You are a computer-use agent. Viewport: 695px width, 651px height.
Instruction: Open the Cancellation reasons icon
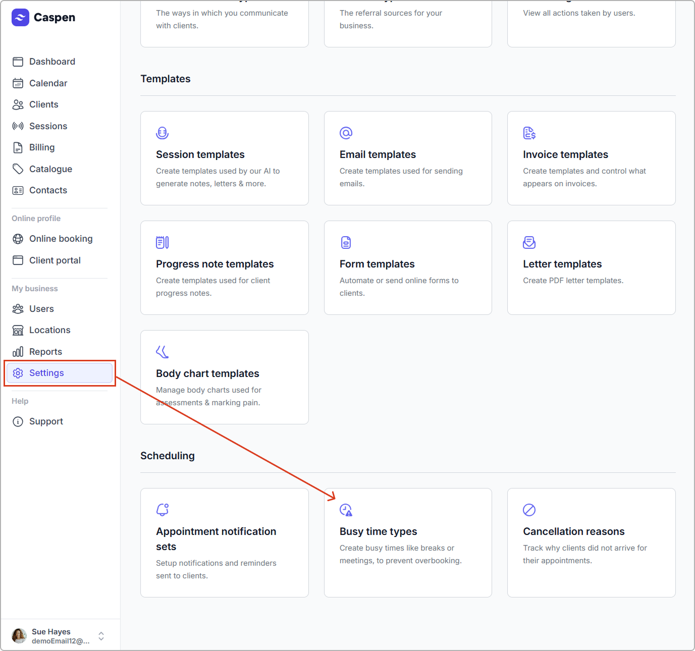529,510
